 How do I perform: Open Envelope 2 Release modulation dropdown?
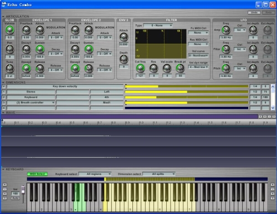tap(105, 70)
